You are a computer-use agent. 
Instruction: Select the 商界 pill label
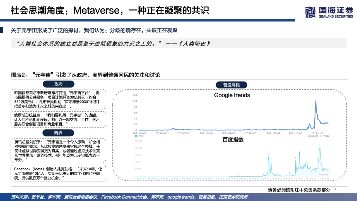(x=59, y=133)
